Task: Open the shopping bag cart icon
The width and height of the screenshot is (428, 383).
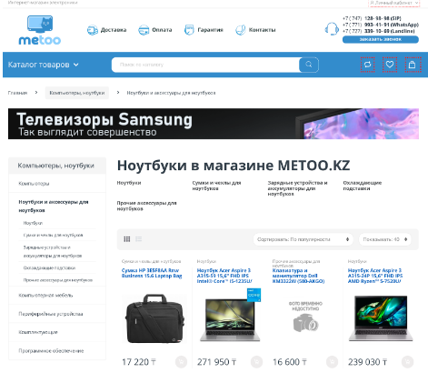Action: point(413,65)
